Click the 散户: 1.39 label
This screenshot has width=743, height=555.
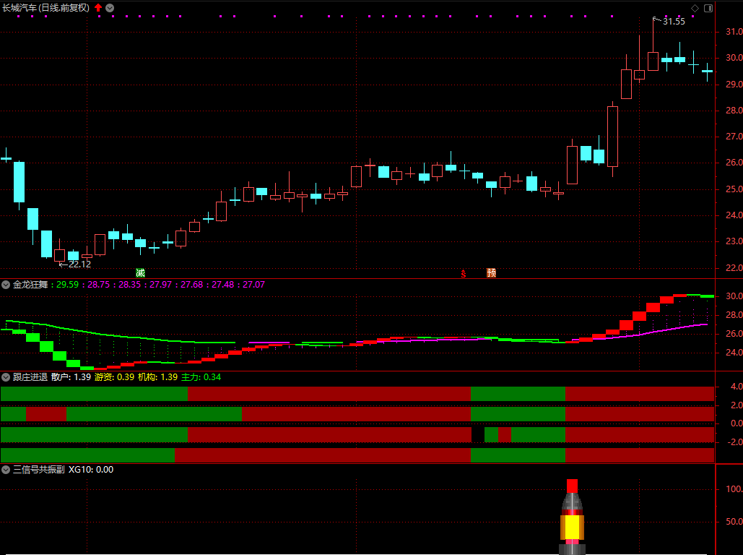pyautogui.click(x=71, y=377)
